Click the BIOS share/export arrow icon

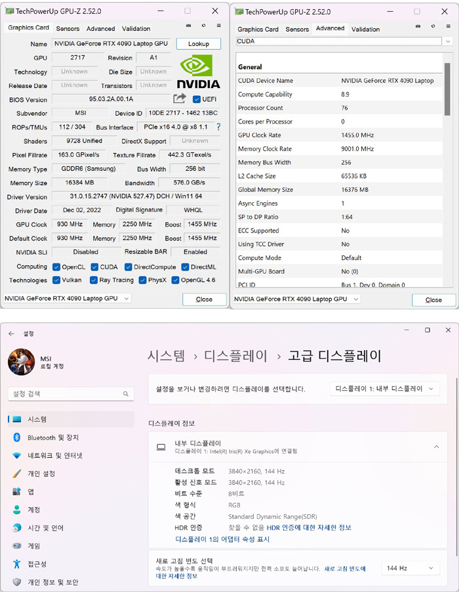tap(180, 99)
